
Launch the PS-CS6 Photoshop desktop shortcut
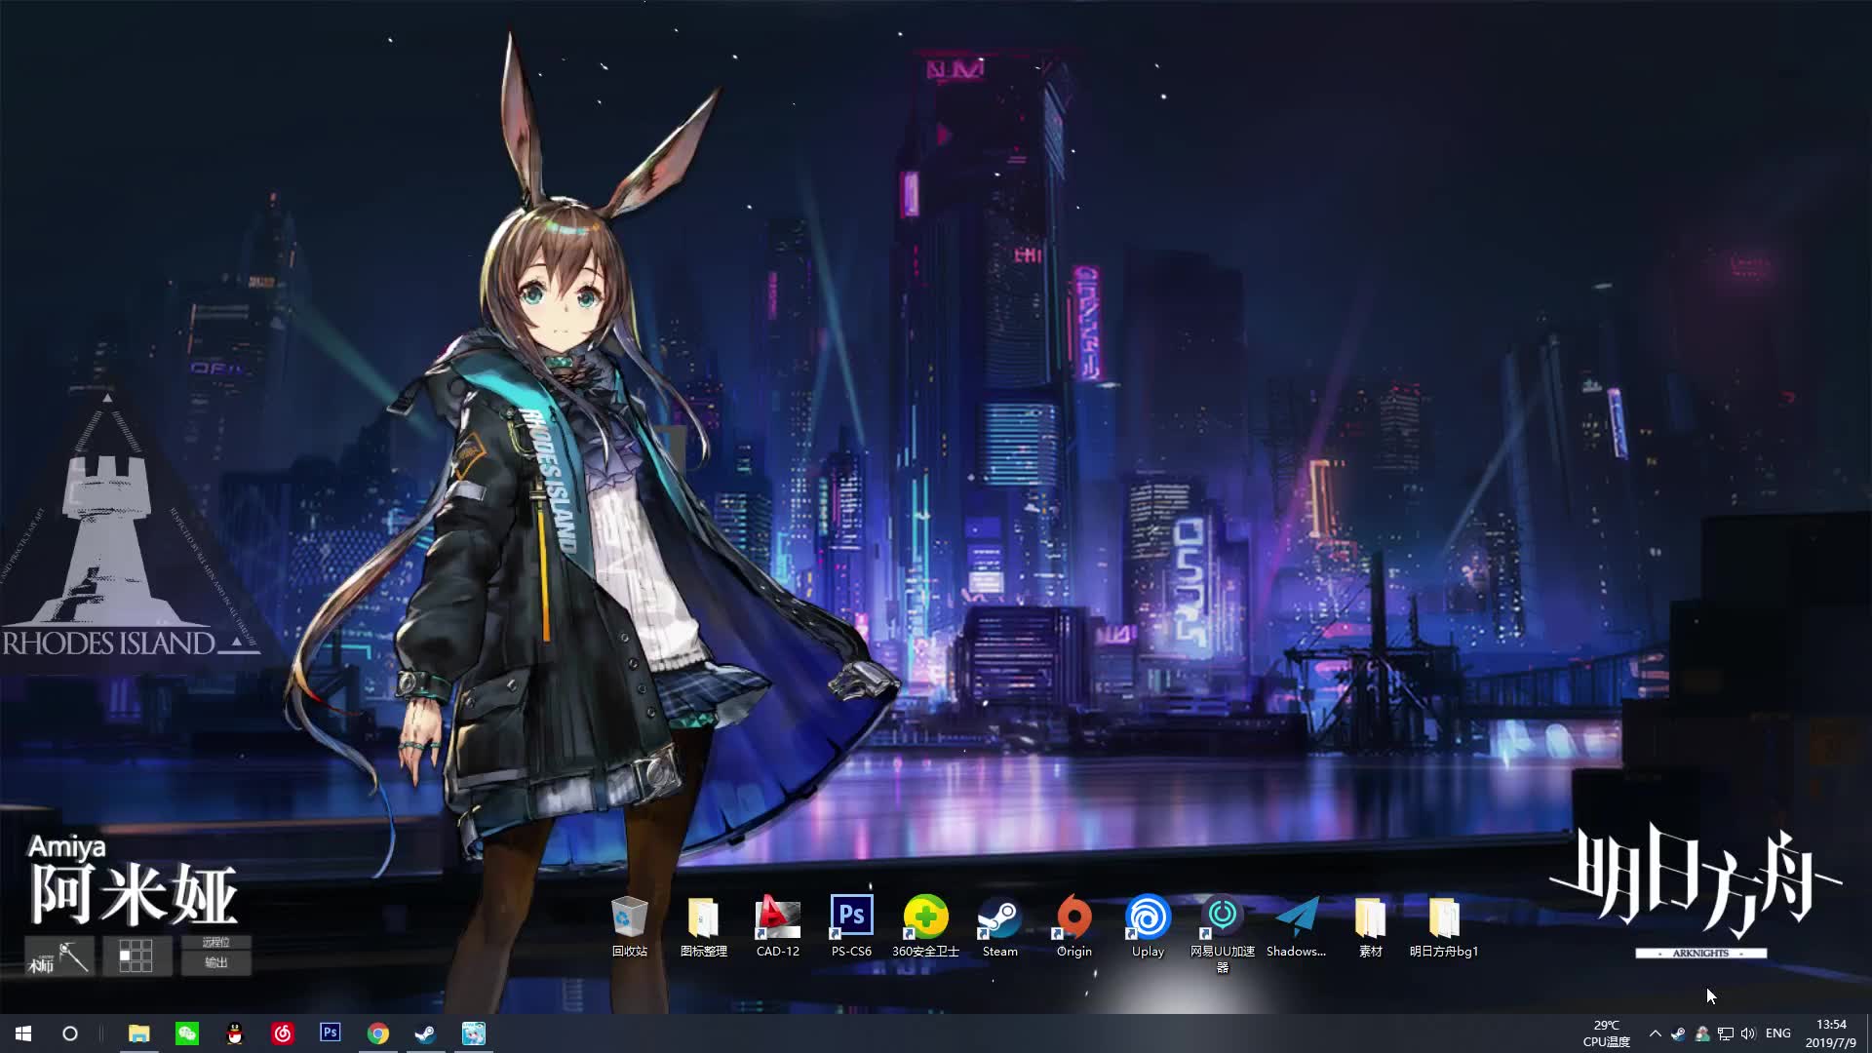(x=851, y=926)
